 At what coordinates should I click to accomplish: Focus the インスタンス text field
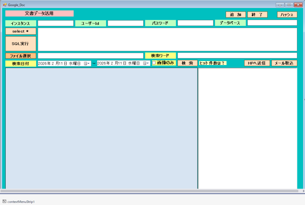(x=55, y=23)
